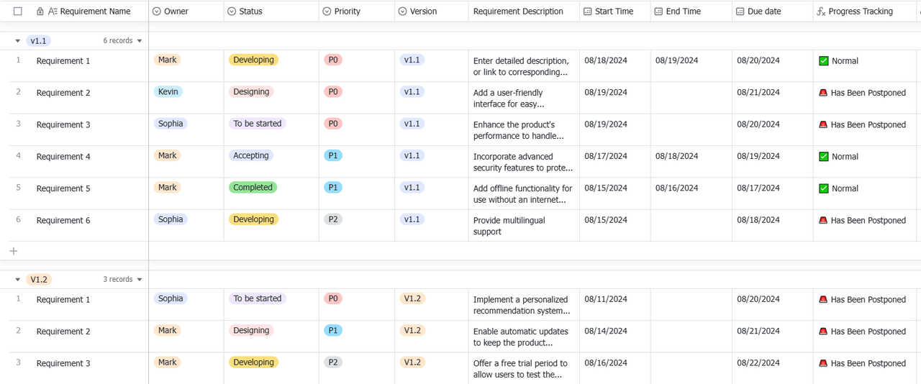
Task: Click the green Normal checkmark for Requirement 5
Action: coord(824,188)
